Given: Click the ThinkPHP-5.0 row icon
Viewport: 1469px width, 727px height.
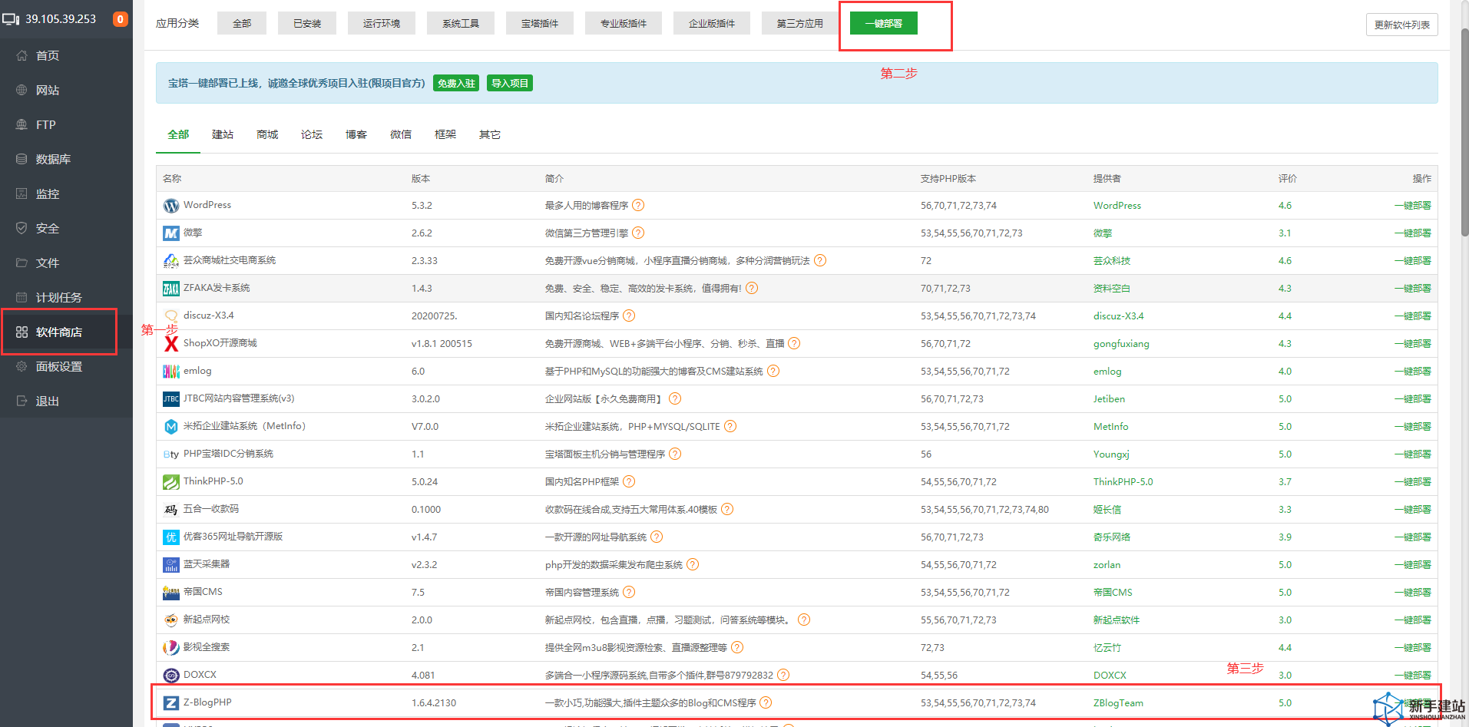Looking at the screenshot, I should pos(171,482).
